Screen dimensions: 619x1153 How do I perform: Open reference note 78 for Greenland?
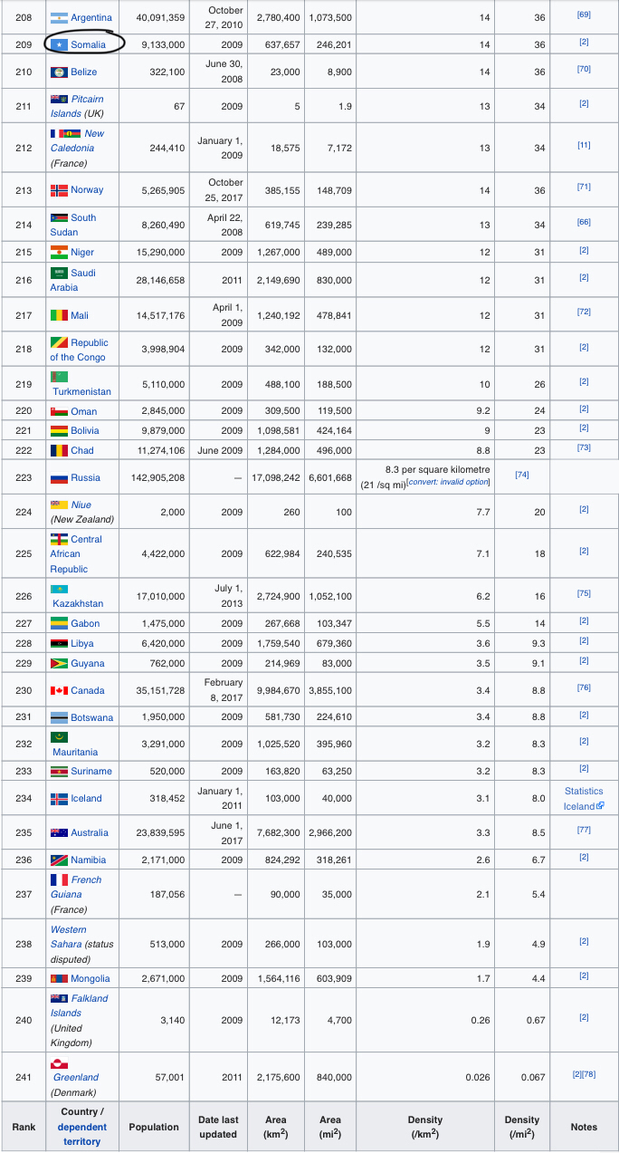coord(589,1074)
